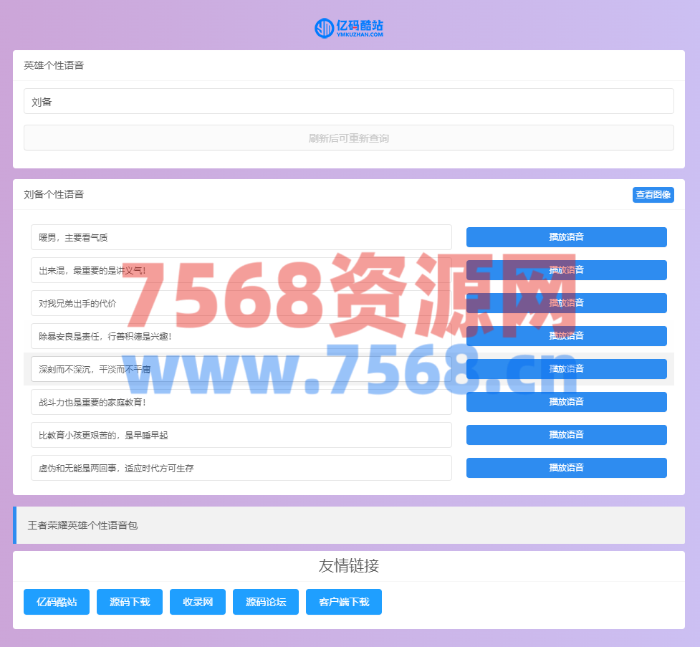Viewport: 700px width, 647px height.
Task: Play voice for 出来混，最重要的是讲义气
Action: (566, 270)
